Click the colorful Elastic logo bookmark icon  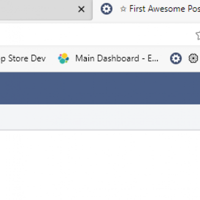(63, 58)
